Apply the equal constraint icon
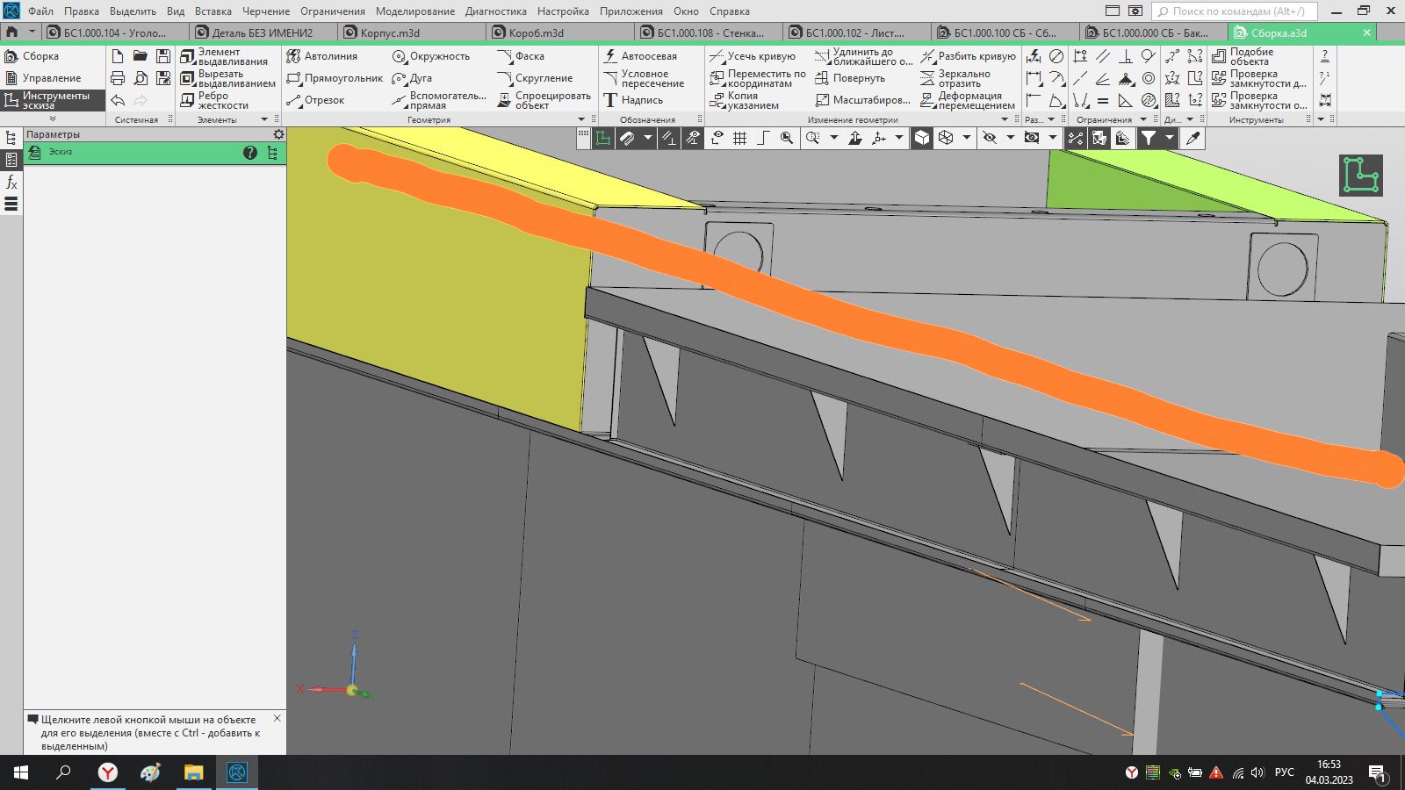1405x790 pixels. pos(1103,101)
